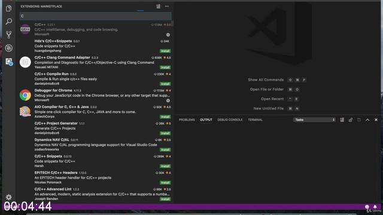Open the gear for the C/C++ extension

[x=168, y=35]
